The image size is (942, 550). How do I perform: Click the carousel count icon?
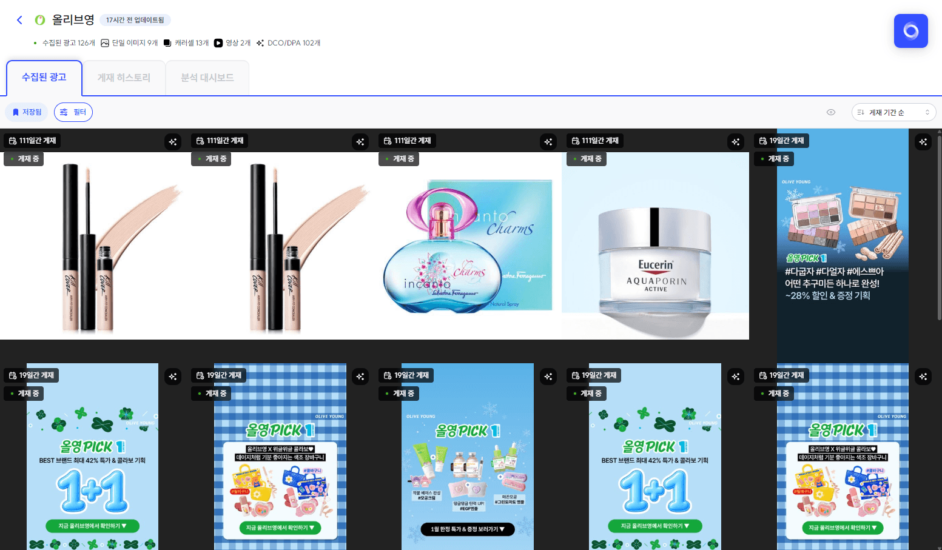click(167, 43)
